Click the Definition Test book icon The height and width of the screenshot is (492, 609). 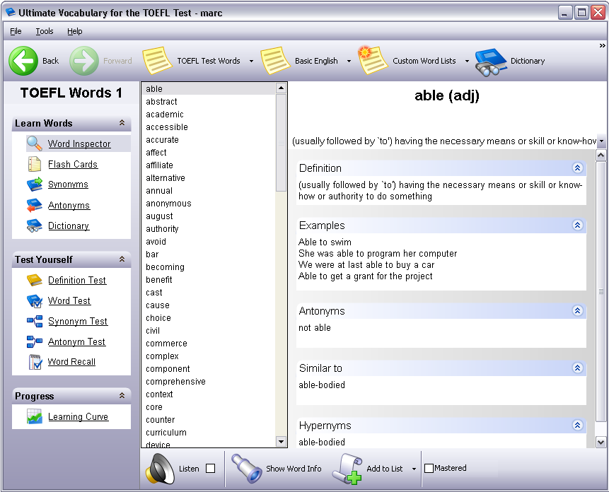click(35, 280)
